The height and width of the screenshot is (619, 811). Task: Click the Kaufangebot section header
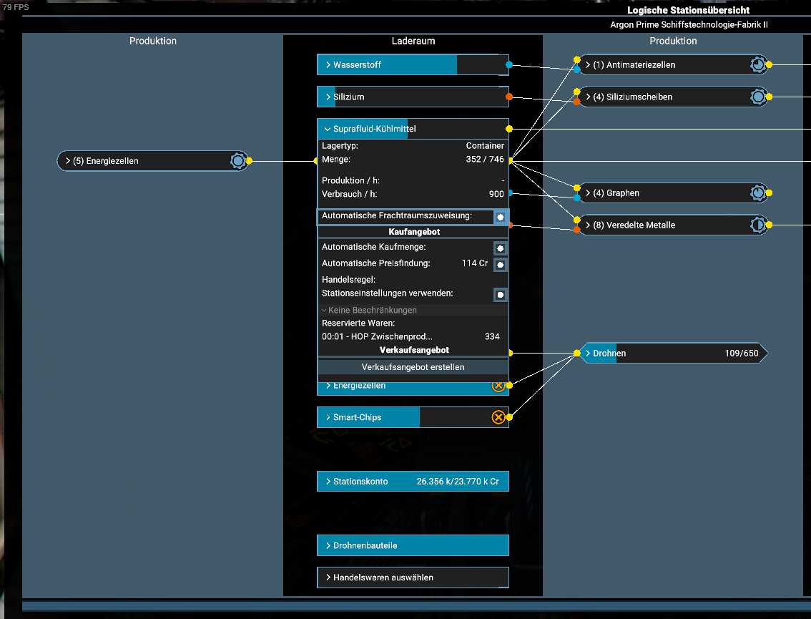click(x=414, y=232)
